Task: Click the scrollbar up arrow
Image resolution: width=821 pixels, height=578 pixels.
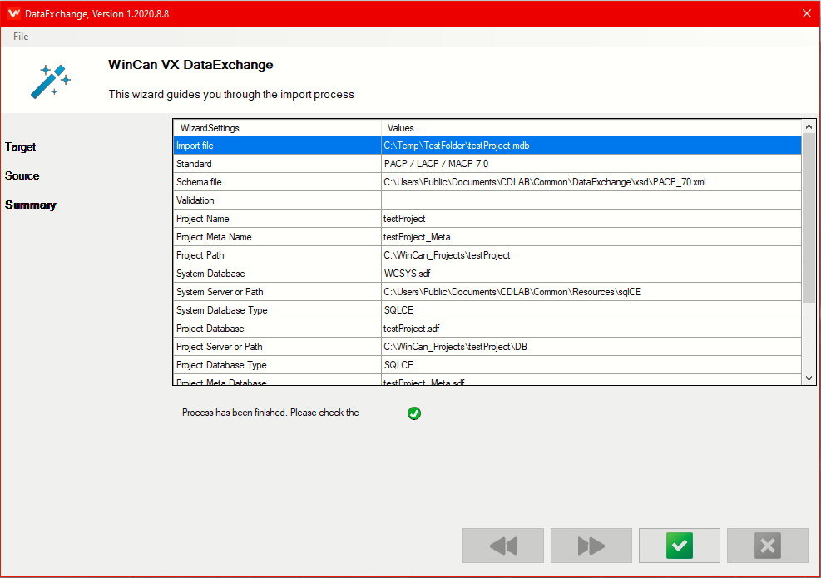Action: (x=808, y=125)
